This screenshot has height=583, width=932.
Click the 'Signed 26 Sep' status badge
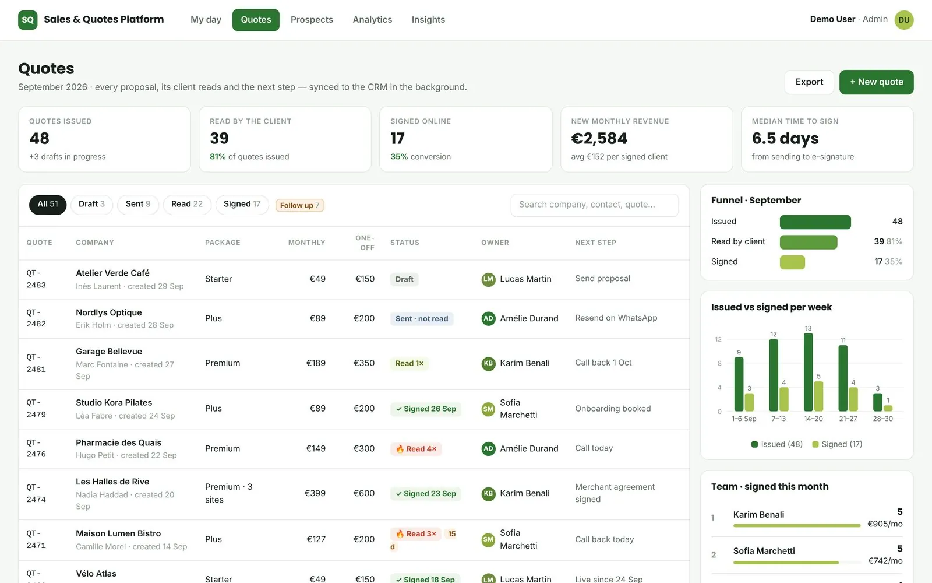point(426,409)
